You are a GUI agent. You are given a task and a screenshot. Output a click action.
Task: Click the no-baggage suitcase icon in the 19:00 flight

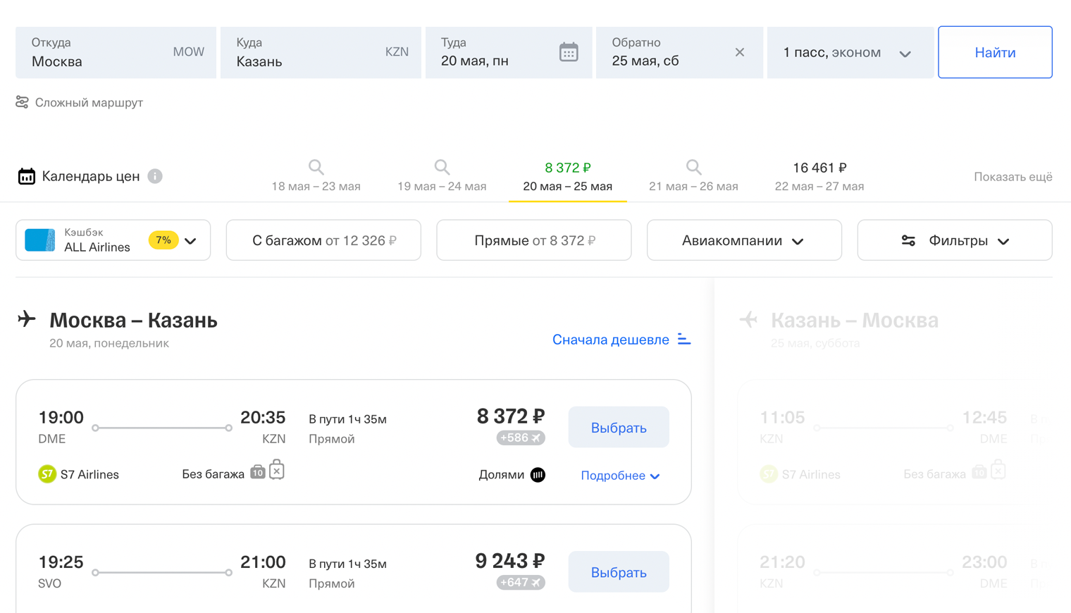pos(277,469)
